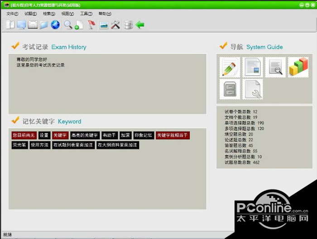This screenshot has height=239, width=317.
Task: Click the blue globe toolbar icon
Action: coord(55,25)
